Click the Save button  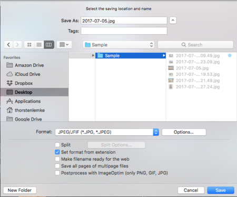point(221,190)
